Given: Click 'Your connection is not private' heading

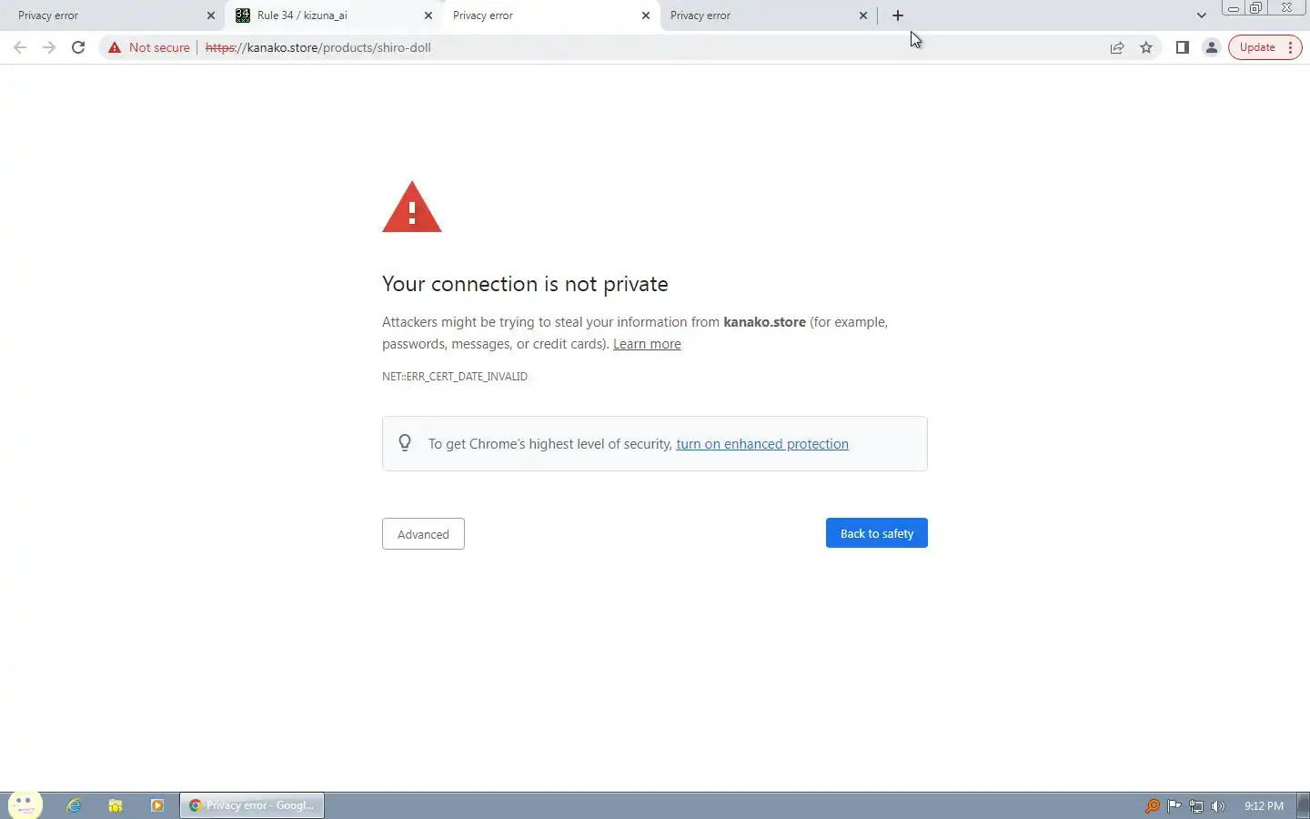Looking at the screenshot, I should [x=525, y=284].
